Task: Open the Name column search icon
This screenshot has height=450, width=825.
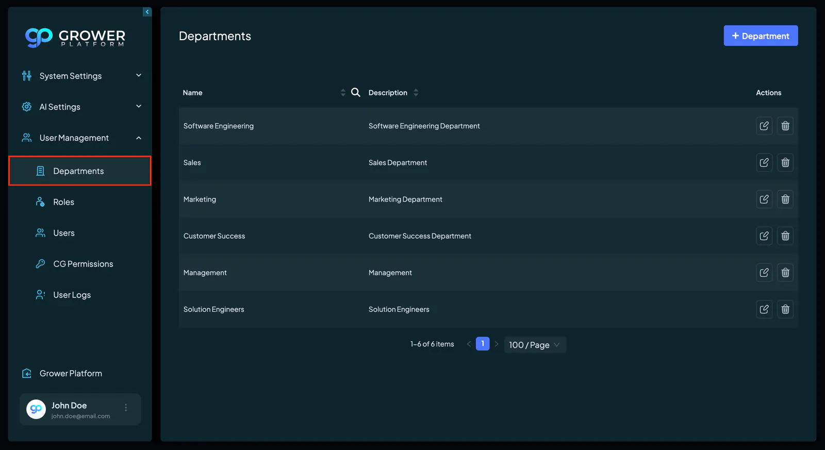Action: [x=356, y=92]
